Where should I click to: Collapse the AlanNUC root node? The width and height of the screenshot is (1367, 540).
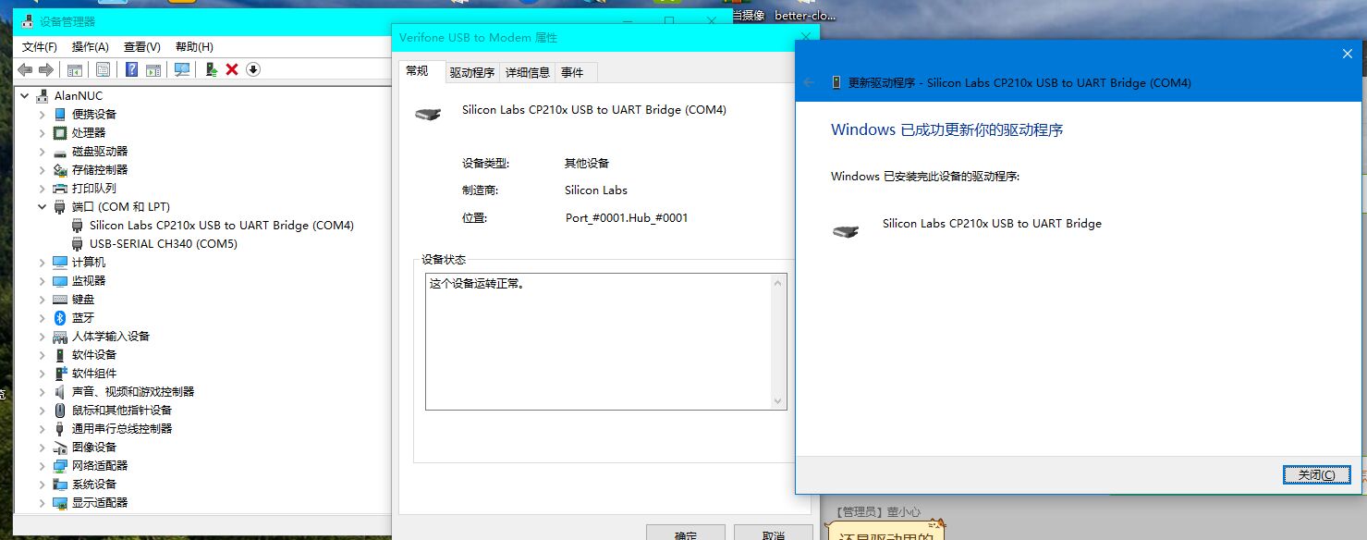coord(23,96)
